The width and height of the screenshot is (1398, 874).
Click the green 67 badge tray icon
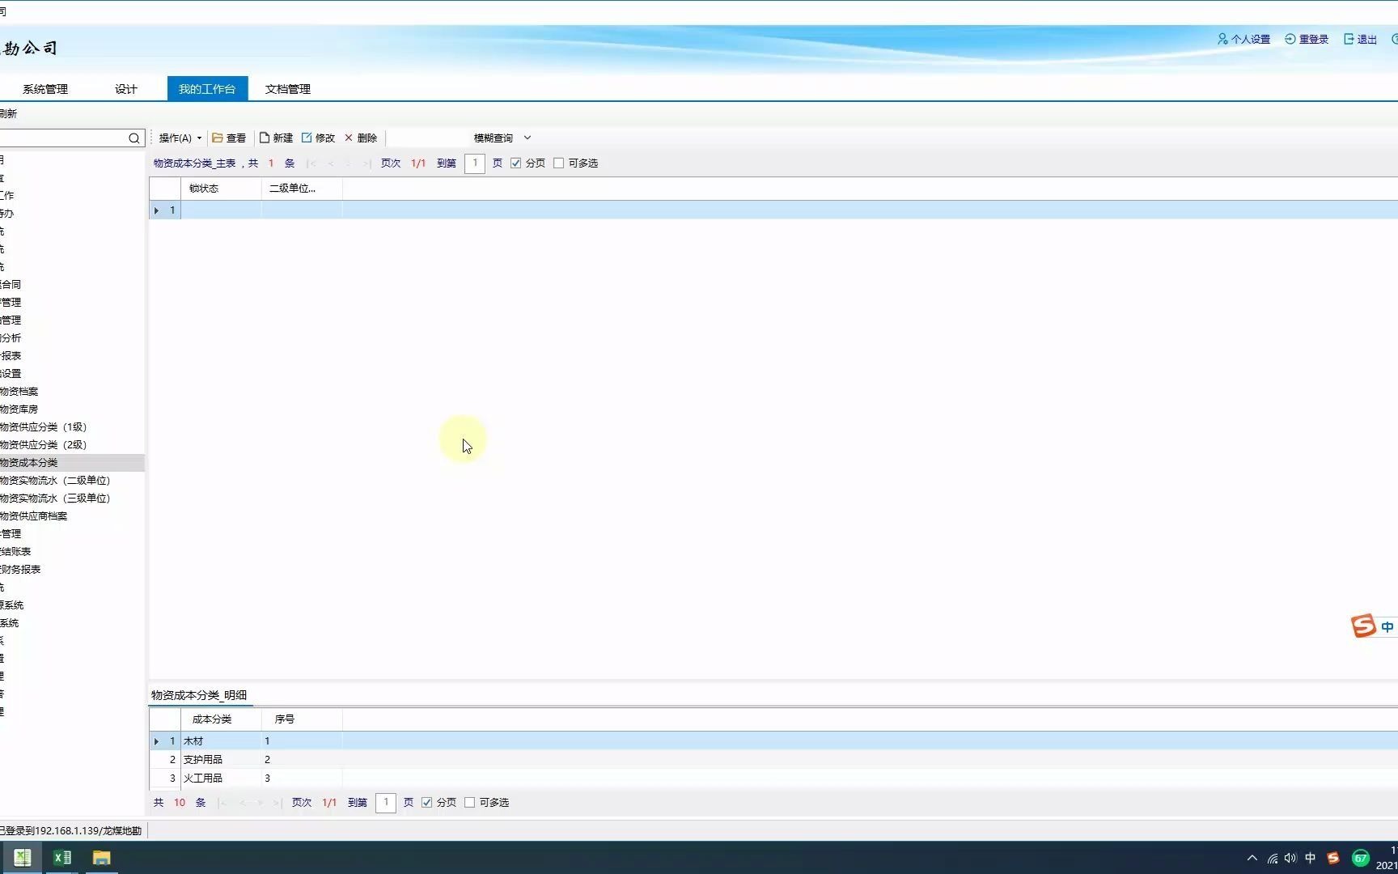click(1361, 858)
